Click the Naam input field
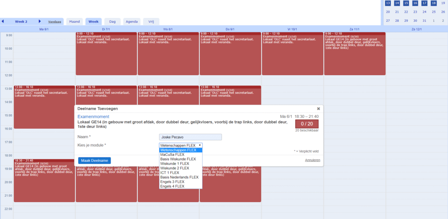This screenshot has height=219, width=448. 190,137
